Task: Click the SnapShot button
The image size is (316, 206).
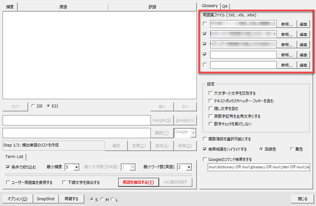Action: [x=46, y=199]
